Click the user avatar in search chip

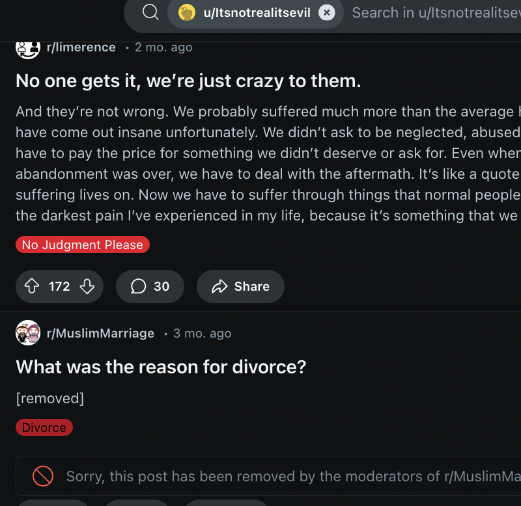click(187, 12)
